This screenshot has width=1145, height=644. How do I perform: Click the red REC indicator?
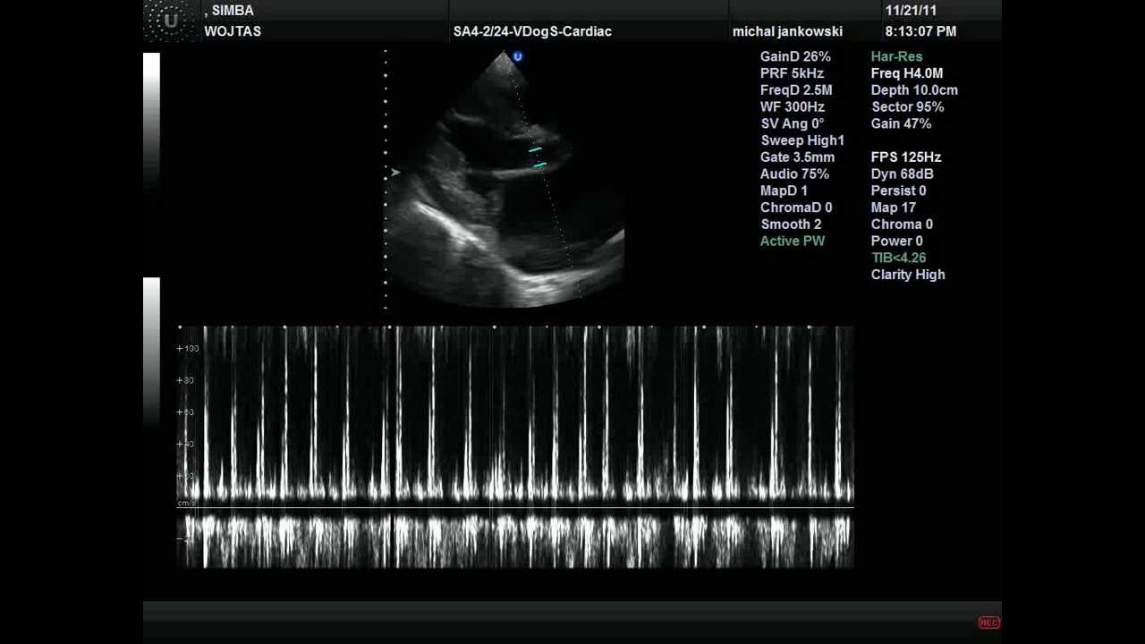(988, 623)
